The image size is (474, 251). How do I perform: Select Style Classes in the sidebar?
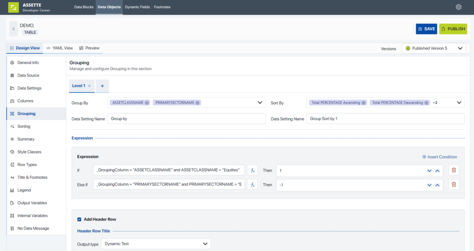(29, 152)
